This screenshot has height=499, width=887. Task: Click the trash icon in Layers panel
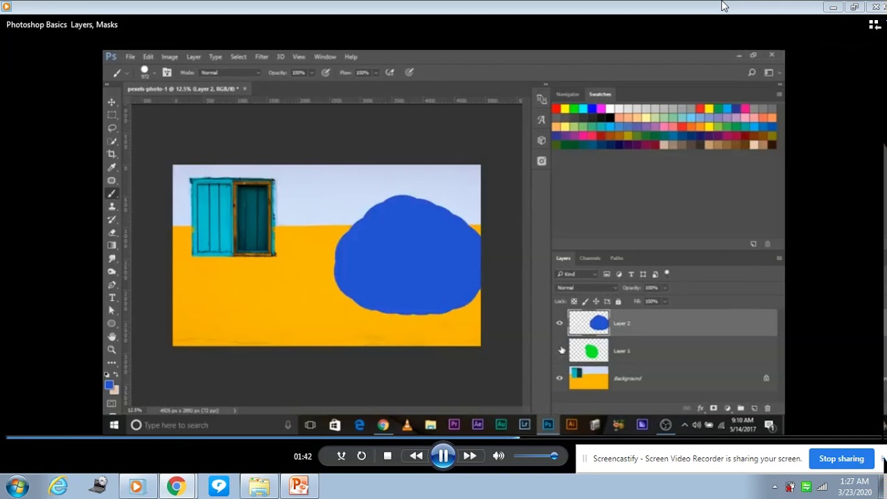point(768,408)
